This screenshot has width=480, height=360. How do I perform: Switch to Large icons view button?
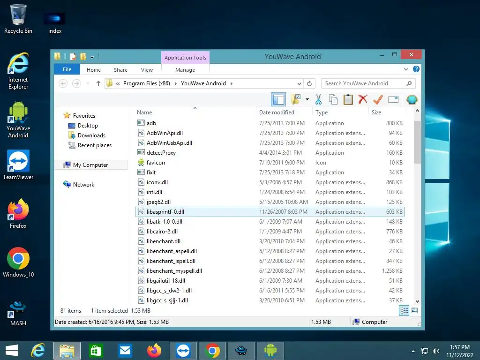point(414,311)
